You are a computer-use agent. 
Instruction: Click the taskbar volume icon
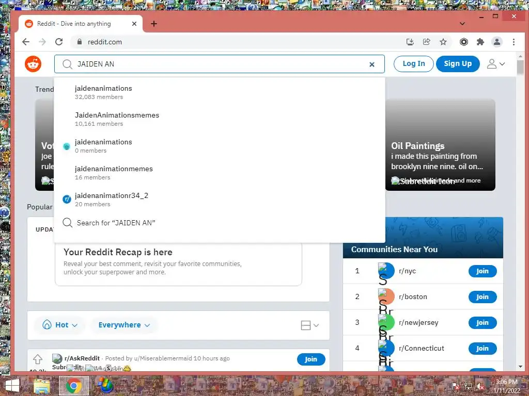point(480,386)
